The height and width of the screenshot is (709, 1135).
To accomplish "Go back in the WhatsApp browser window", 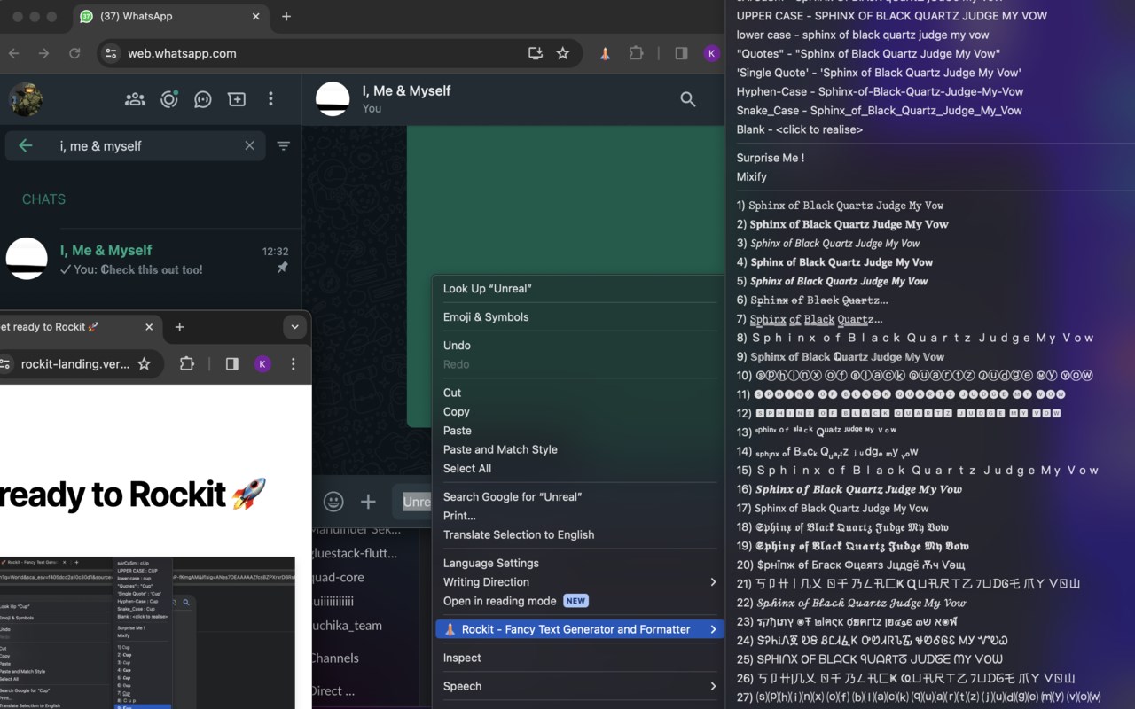I will click(x=14, y=53).
